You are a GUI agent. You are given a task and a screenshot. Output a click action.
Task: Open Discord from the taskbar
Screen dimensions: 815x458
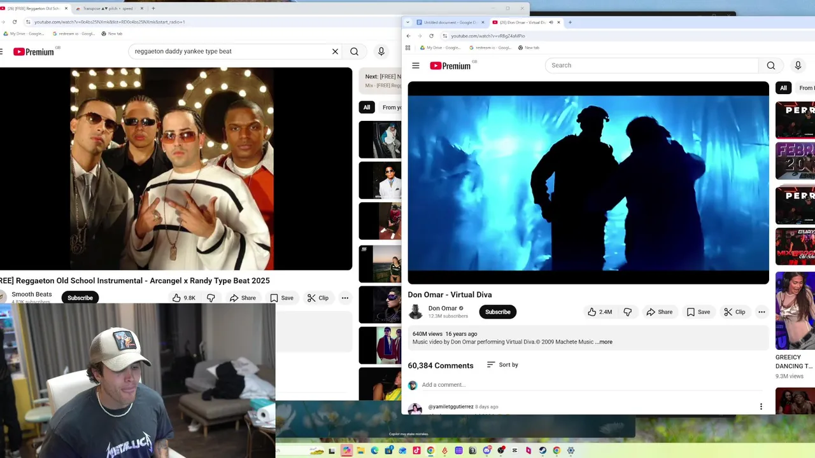click(487, 450)
